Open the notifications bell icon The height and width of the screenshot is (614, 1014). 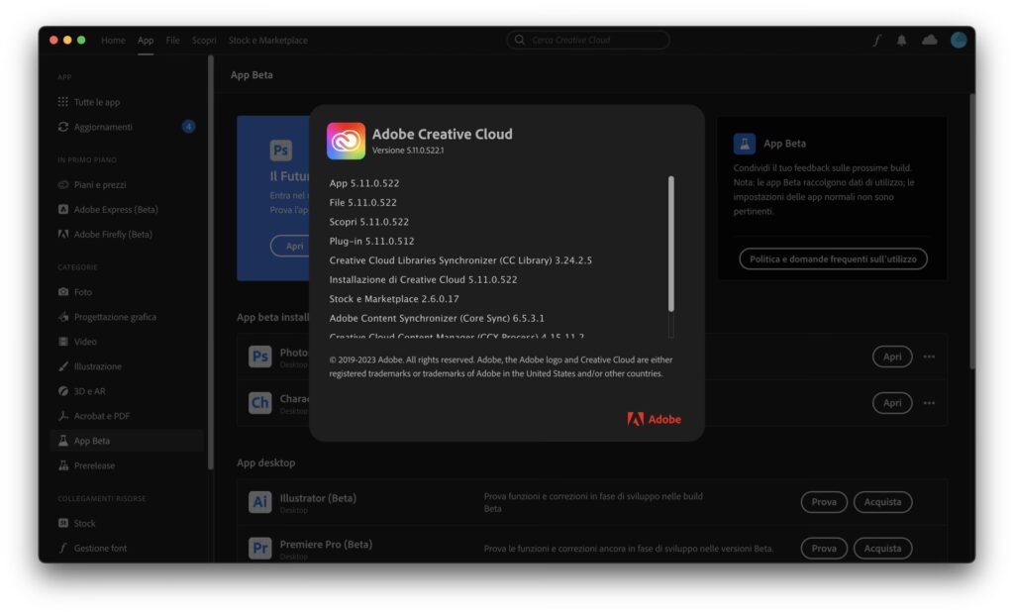click(902, 41)
